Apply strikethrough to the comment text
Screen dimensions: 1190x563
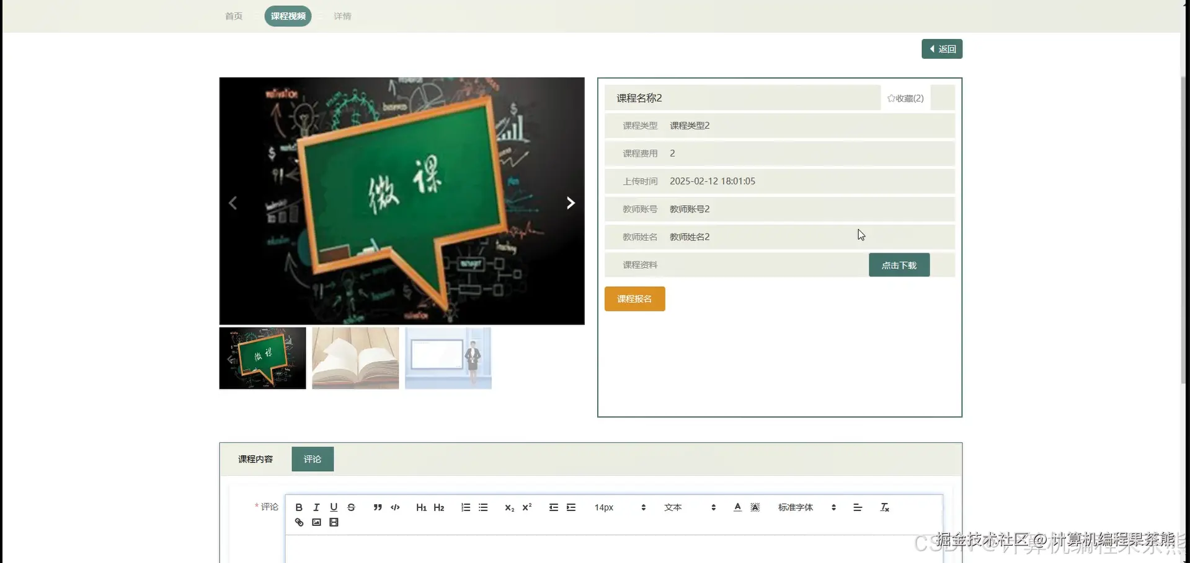click(352, 507)
